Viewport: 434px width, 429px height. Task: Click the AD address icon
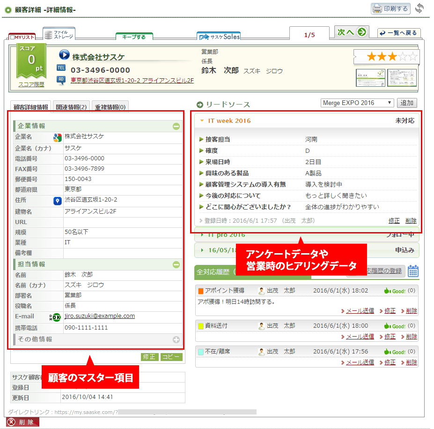coord(61,80)
